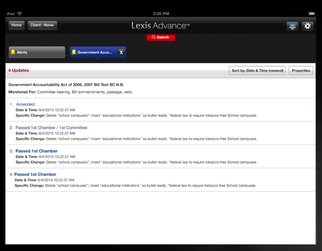322x251 pixels.
Task: Expand the Properties panel
Action: [301, 70]
